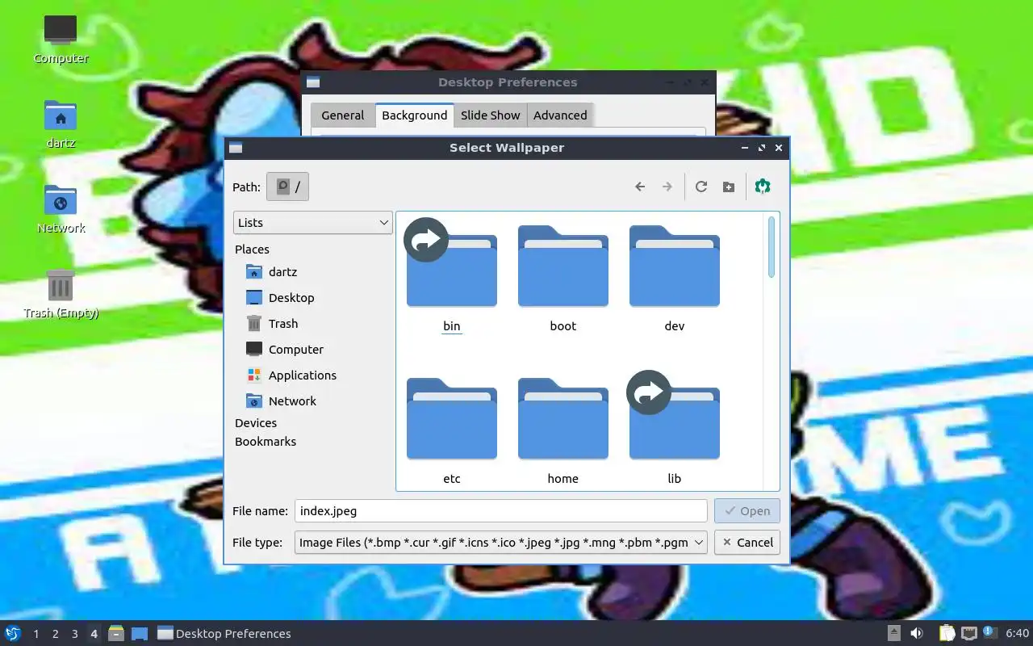Open the clipboard tray icon
Viewport: 1033px width, 646px height.
tap(947, 634)
